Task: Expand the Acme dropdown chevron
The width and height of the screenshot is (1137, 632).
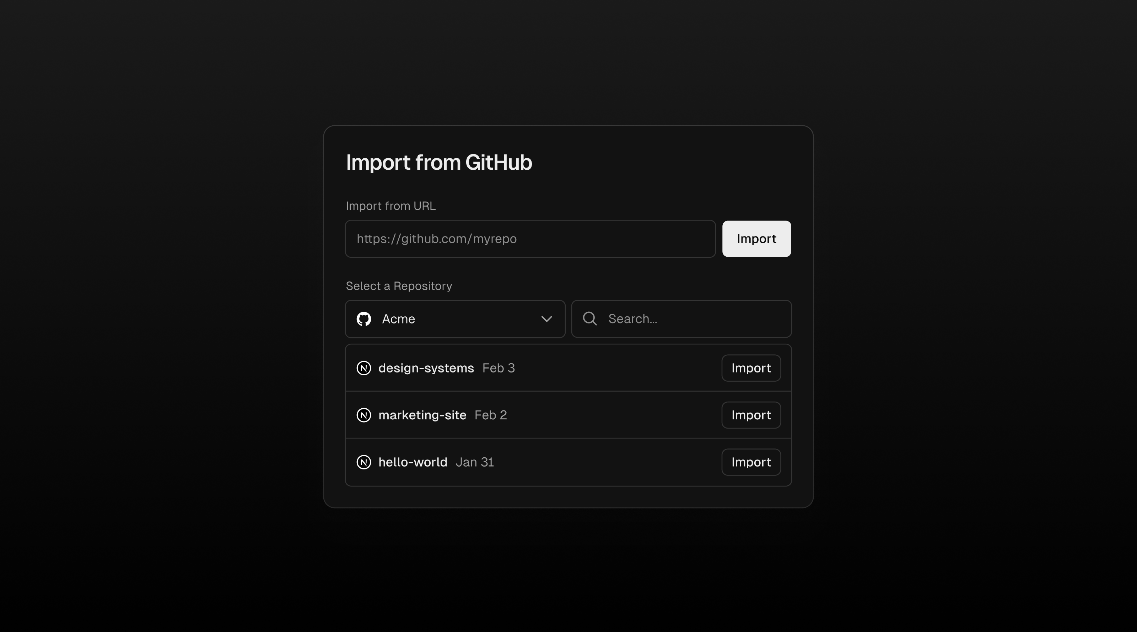Action: (546, 319)
